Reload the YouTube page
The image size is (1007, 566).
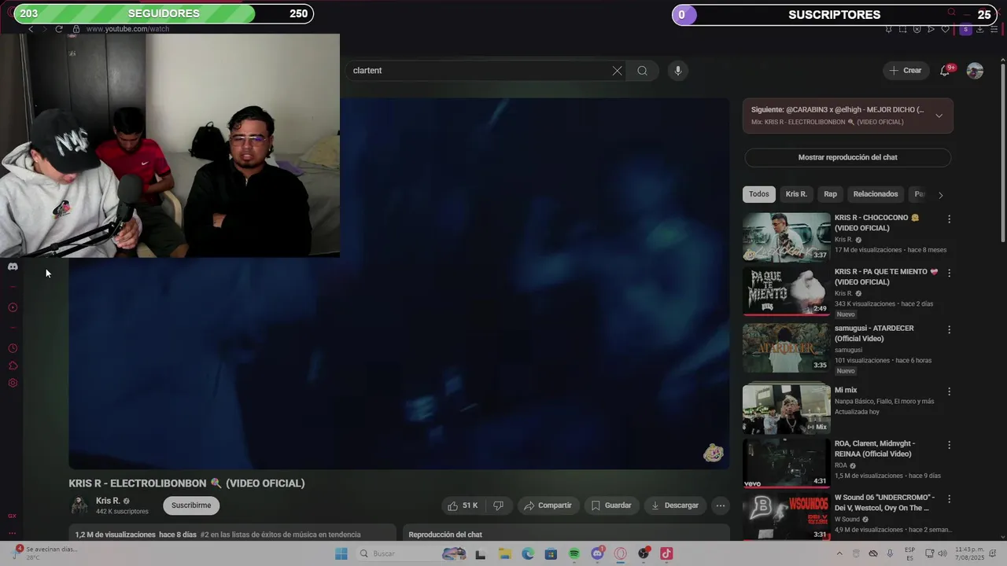58,29
